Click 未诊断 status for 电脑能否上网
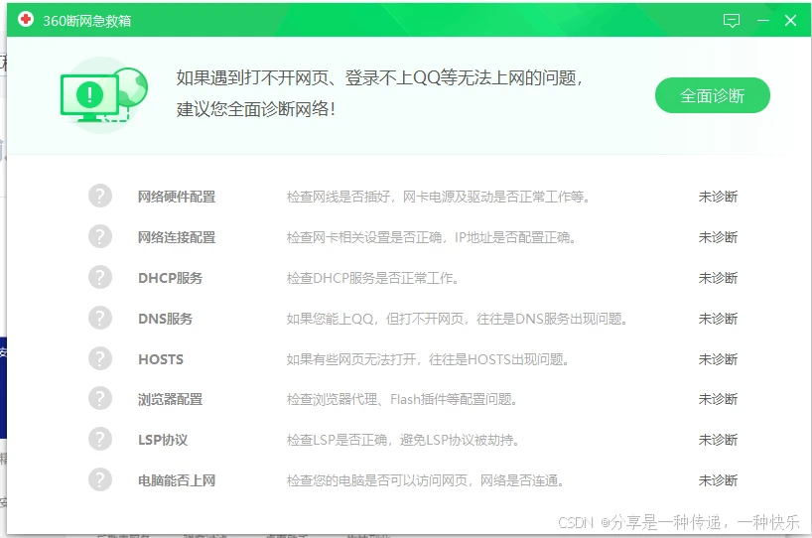Screen dimensions: 812x538 click(x=718, y=480)
